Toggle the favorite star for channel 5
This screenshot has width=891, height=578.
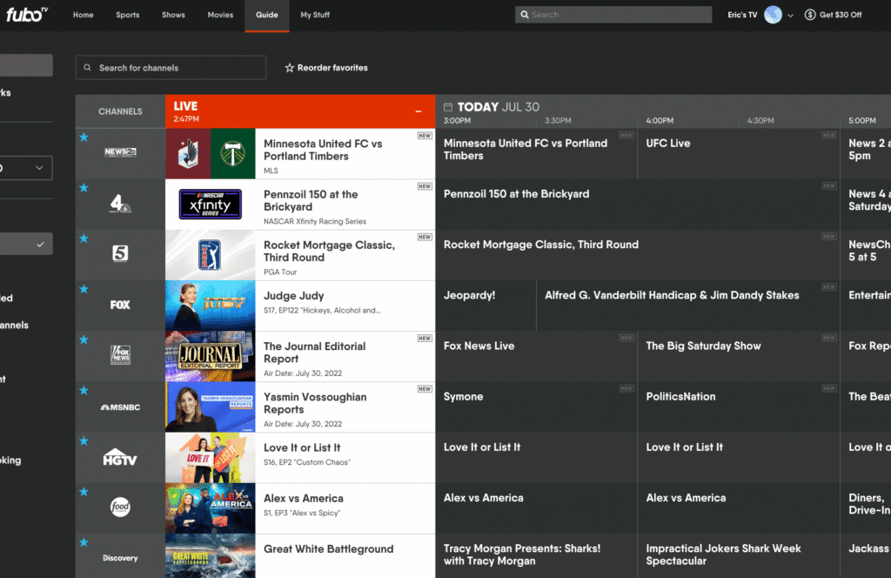pyautogui.click(x=84, y=237)
